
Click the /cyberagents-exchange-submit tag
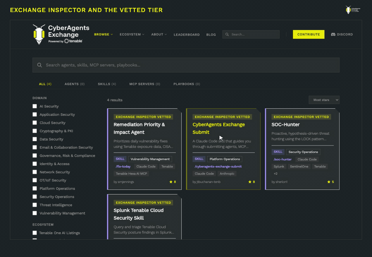point(218,166)
